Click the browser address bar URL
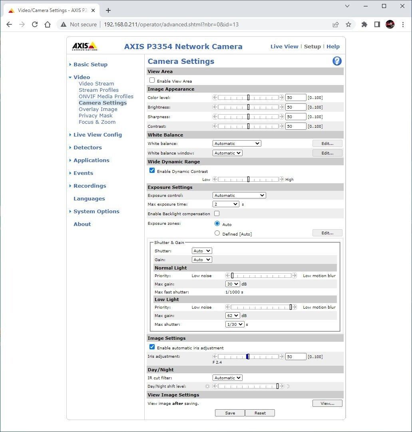Viewport: 412px width, 432px height. pyautogui.click(x=171, y=24)
